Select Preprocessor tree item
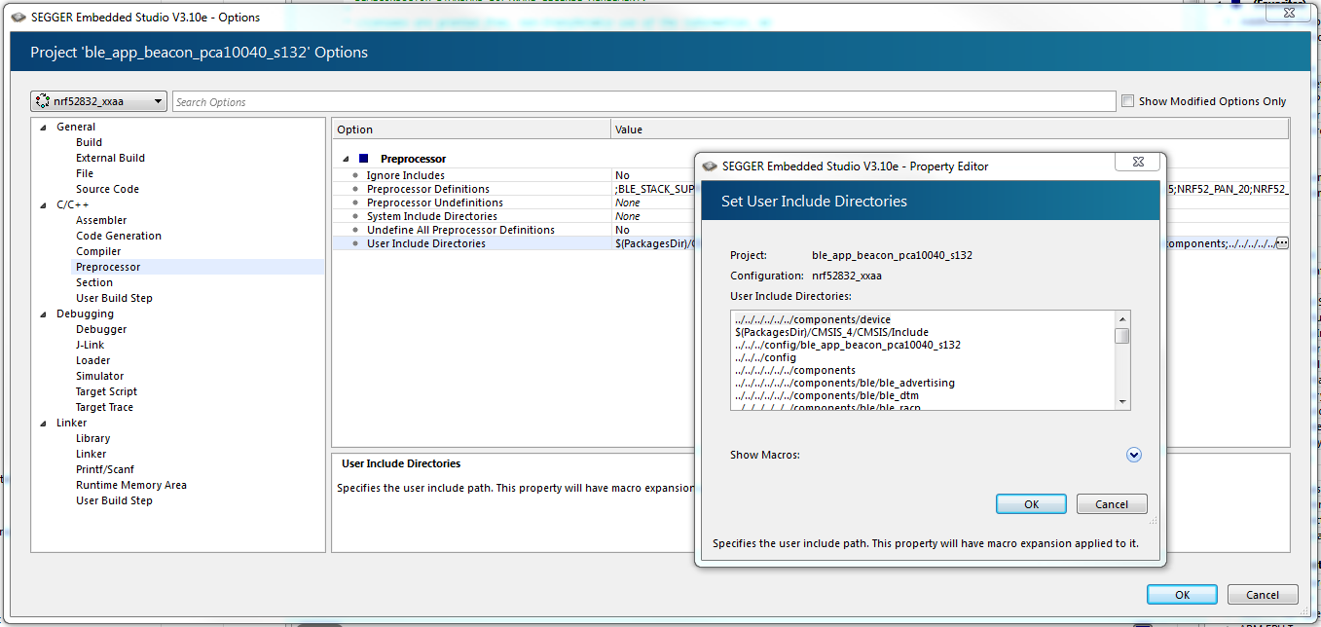This screenshot has height=627, width=1321. [108, 267]
